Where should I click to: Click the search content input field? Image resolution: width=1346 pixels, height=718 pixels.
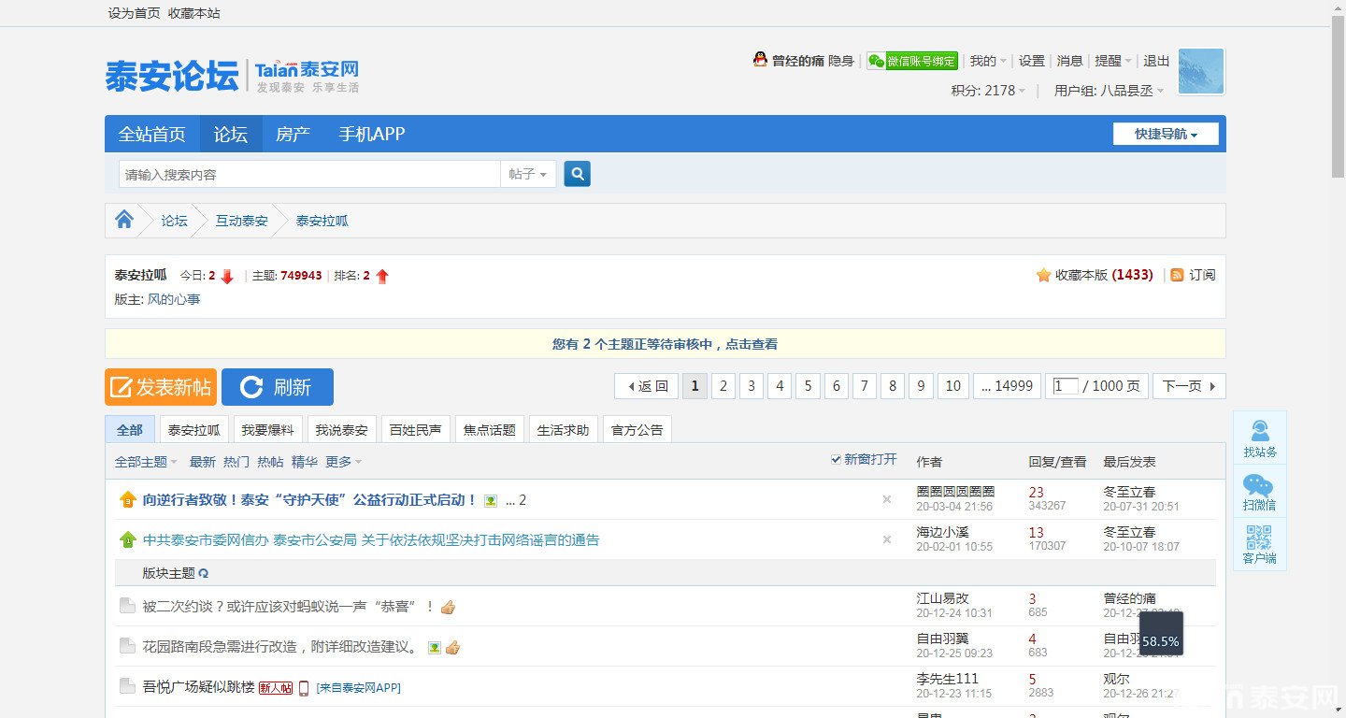click(310, 174)
